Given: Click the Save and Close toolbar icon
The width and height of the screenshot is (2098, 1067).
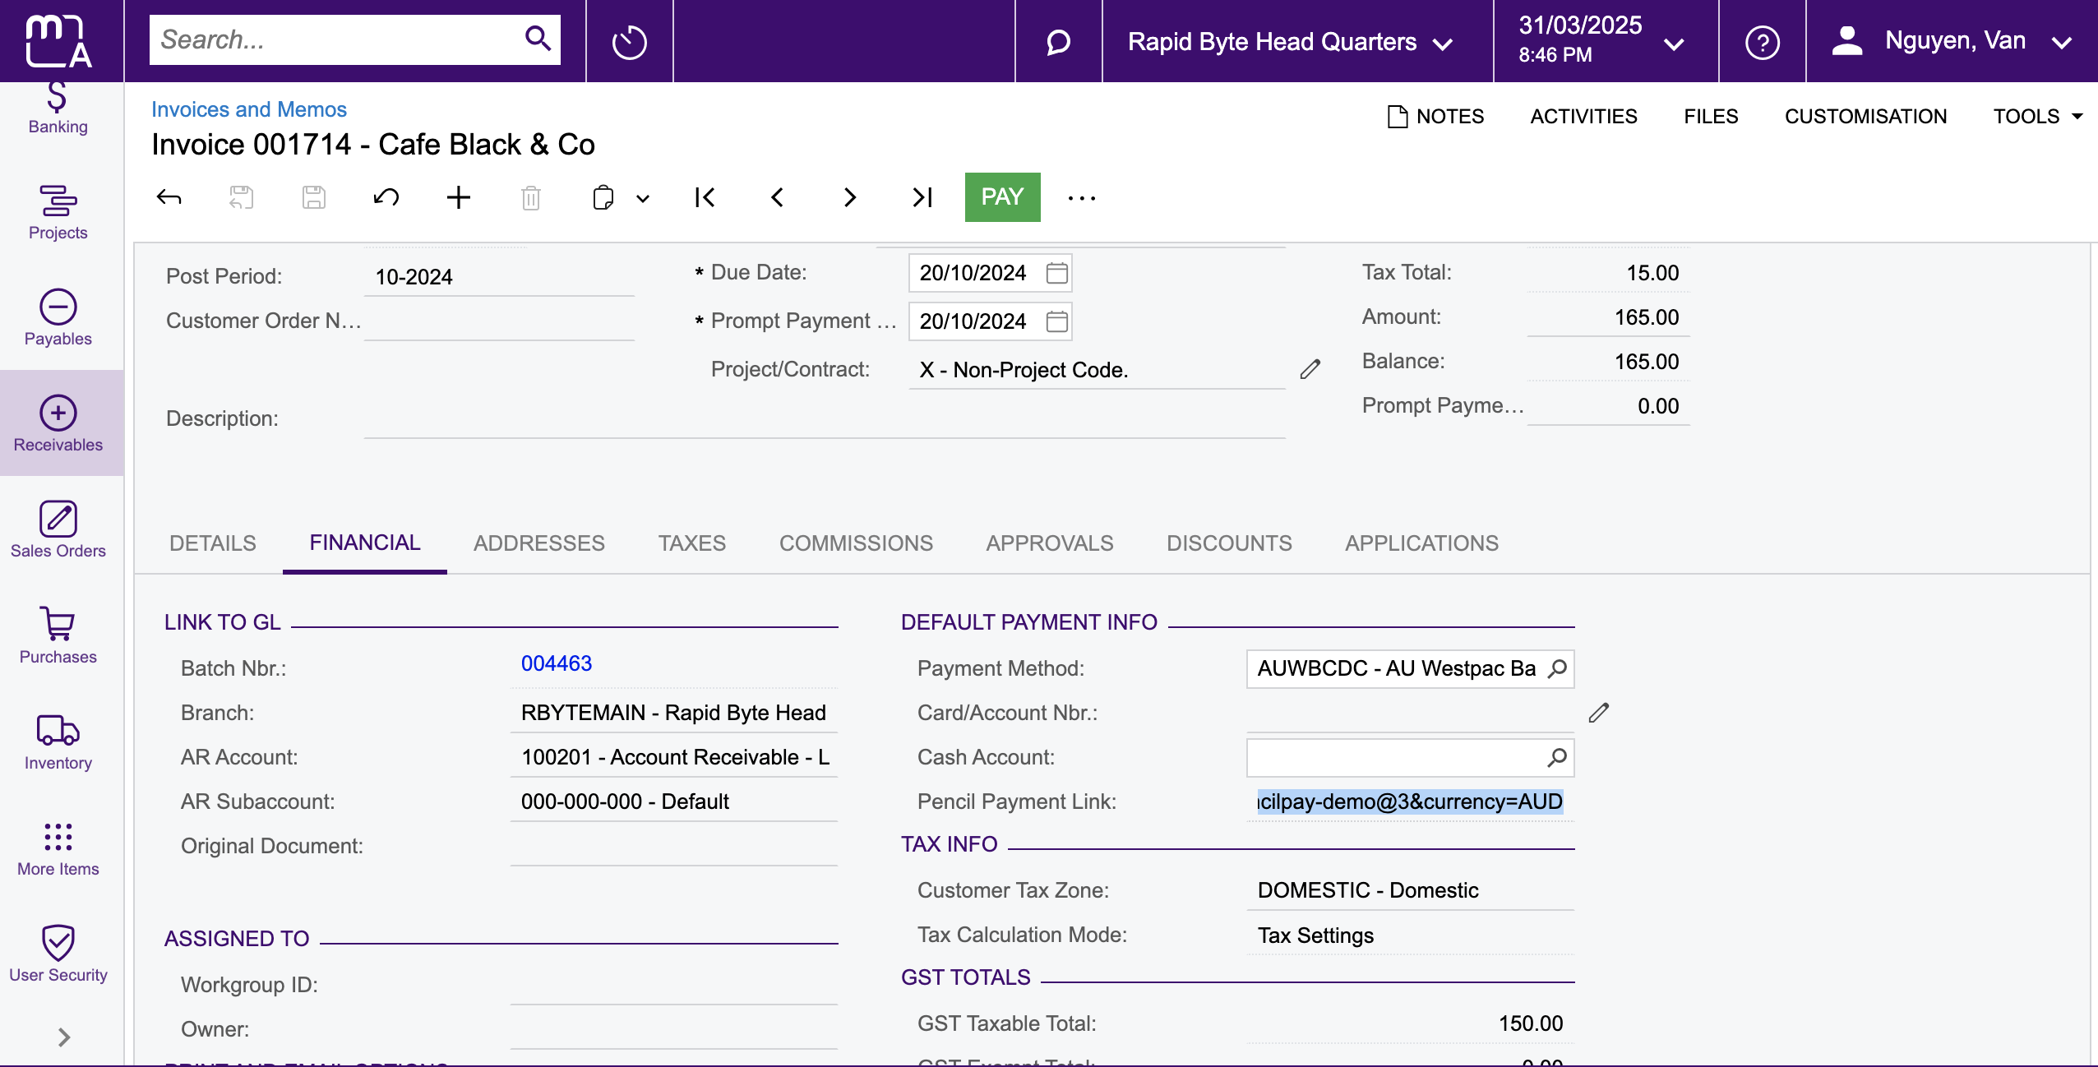Looking at the screenshot, I should tap(241, 197).
